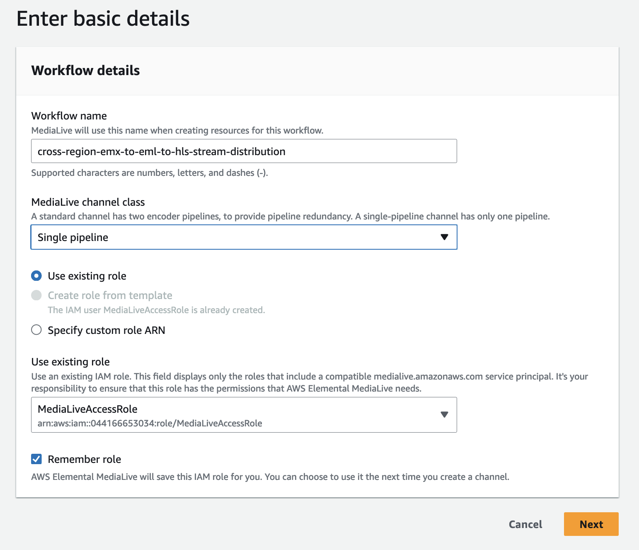Click the Workflow name field label

coord(69,116)
